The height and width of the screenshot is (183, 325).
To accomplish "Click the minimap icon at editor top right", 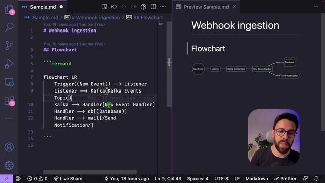I will (161, 24).
